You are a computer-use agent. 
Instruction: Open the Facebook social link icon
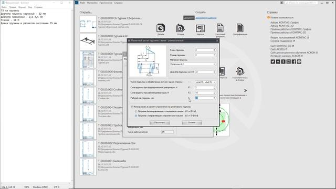(x=293, y=61)
